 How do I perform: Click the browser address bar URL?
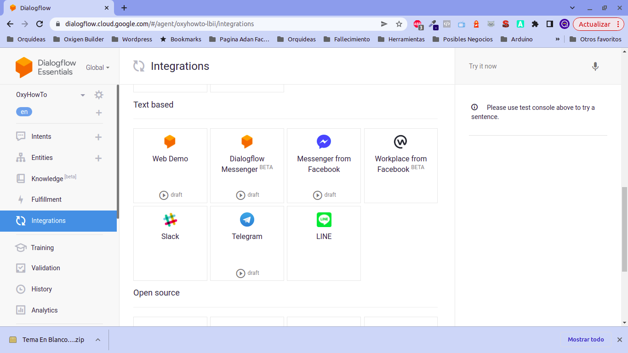click(x=160, y=24)
